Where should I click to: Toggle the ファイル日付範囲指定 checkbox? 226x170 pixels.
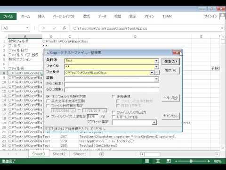click(48, 105)
